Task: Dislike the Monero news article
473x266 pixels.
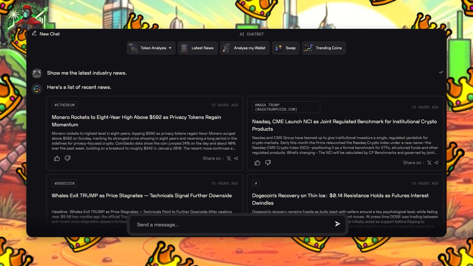Action: click(x=67, y=158)
